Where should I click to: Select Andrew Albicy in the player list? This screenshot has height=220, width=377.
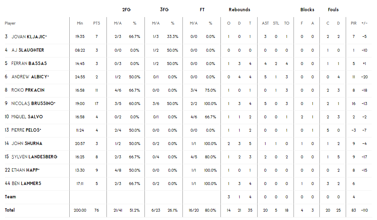tap(30, 77)
